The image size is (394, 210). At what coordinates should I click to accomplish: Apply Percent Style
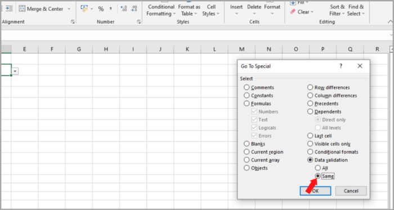point(101,9)
